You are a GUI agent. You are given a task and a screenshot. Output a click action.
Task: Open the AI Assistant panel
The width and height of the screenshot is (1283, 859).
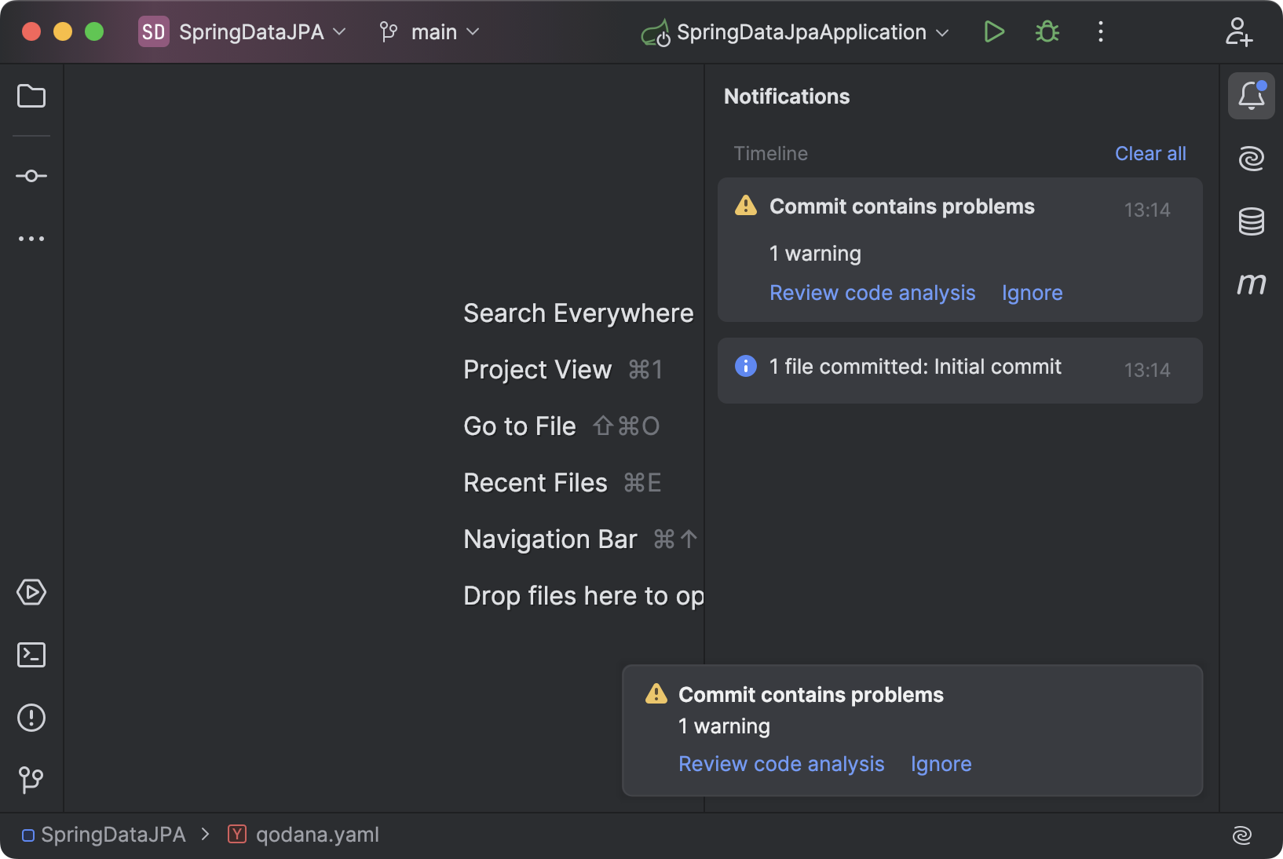tap(1252, 158)
